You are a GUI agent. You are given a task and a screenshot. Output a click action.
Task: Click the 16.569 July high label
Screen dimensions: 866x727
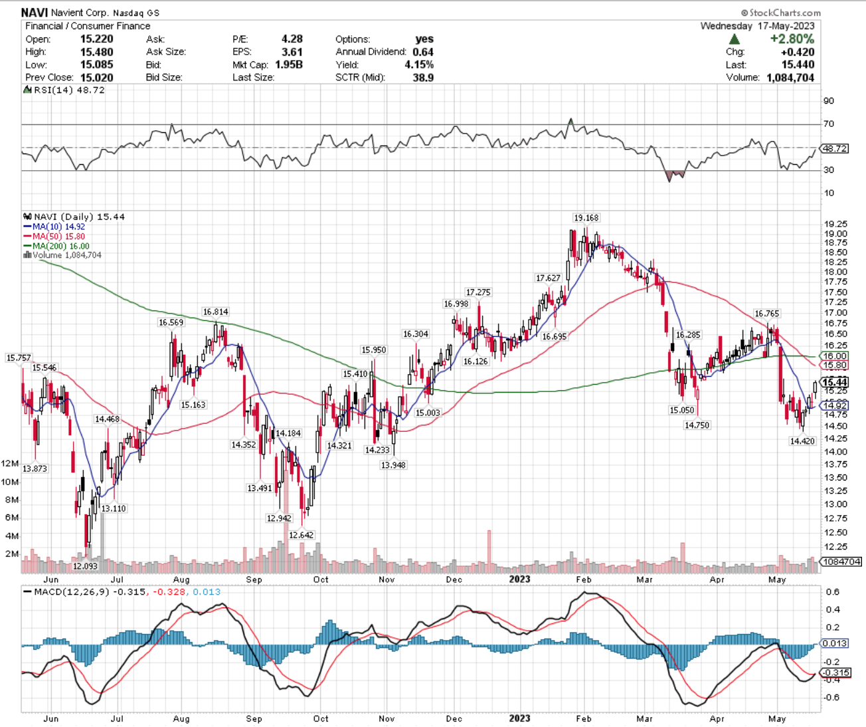171,322
